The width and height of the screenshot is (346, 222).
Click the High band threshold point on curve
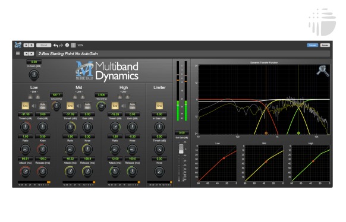point(313,161)
